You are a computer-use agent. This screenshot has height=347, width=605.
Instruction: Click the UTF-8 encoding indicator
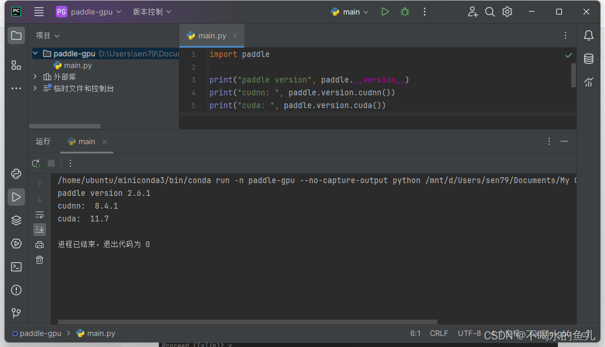click(469, 333)
